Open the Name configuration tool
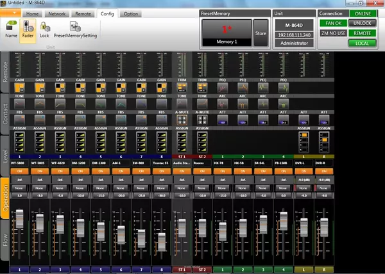 (12, 29)
